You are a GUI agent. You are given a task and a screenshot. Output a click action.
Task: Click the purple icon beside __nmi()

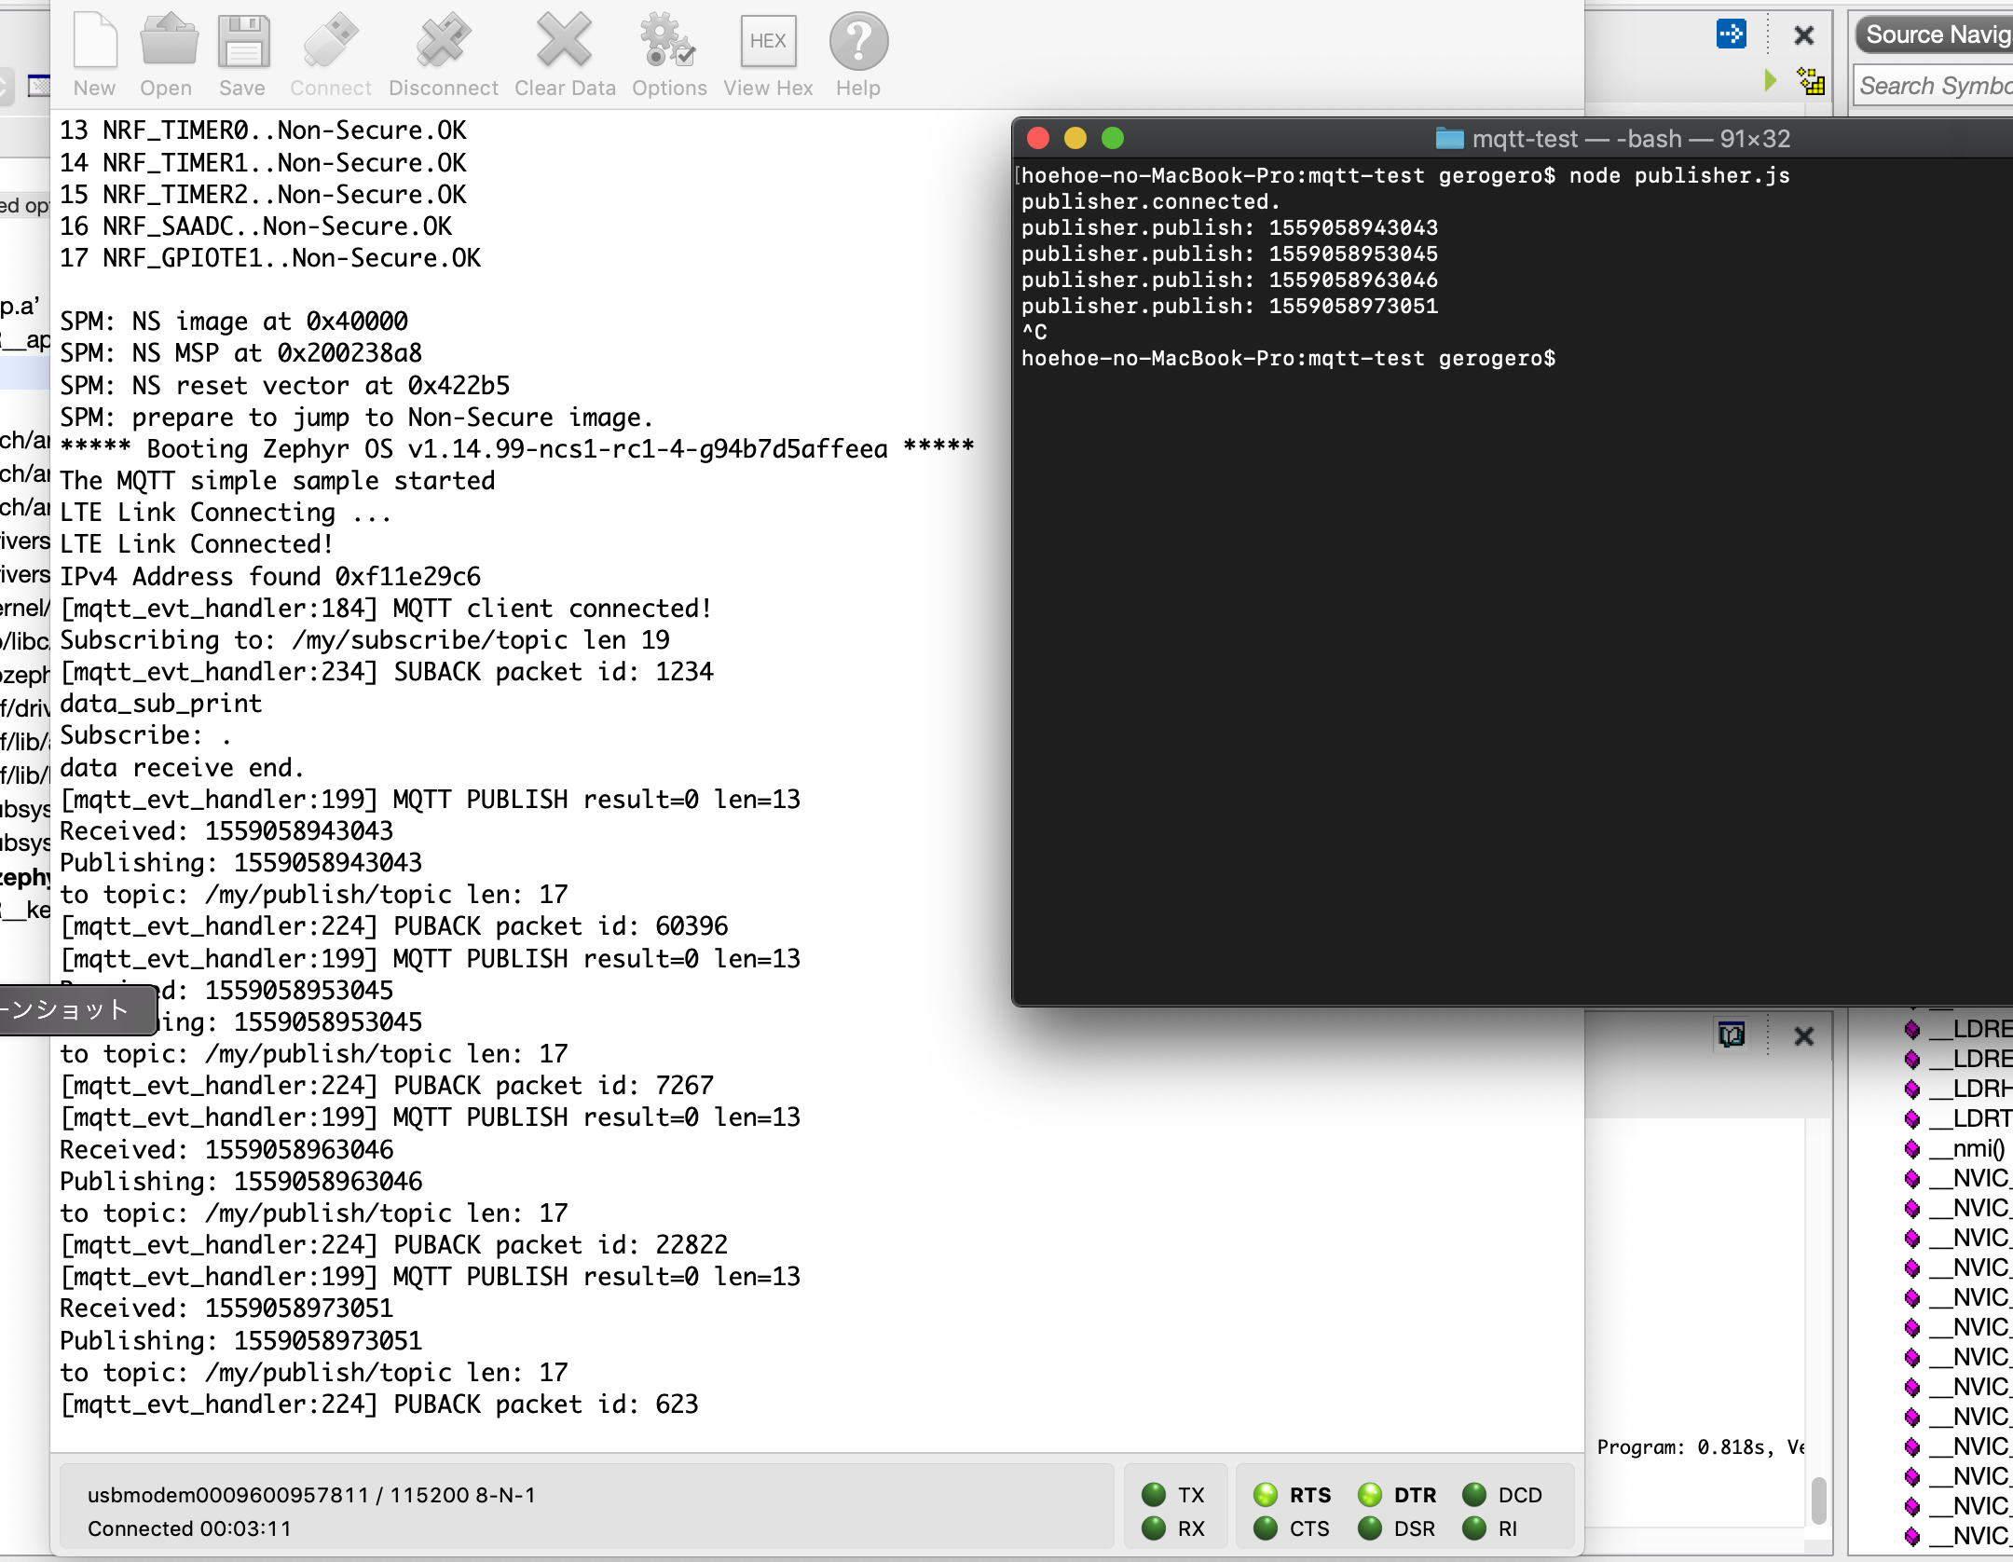[x=1912, y=1148]
